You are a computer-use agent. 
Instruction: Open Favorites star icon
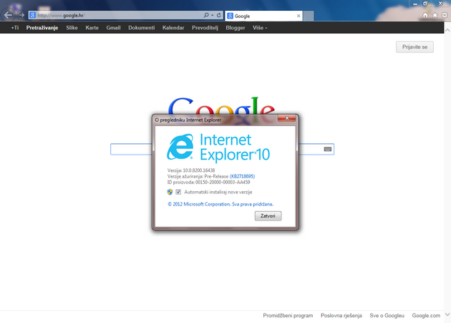pyautogui.click(x=435, y=15)
